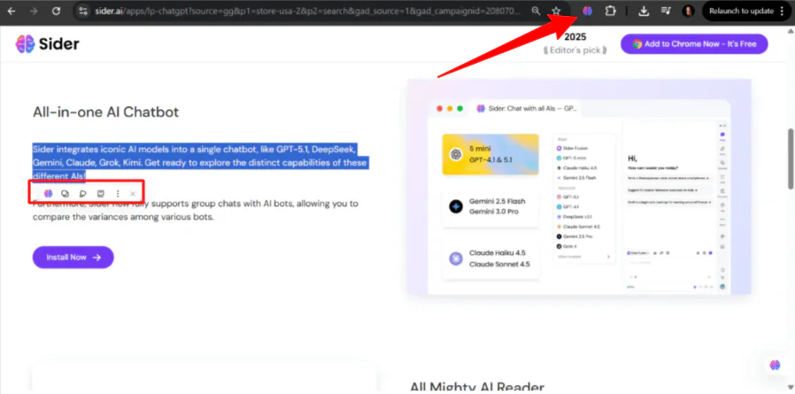795x394 pixels.
Task: Open the media controls icon in toolbar
Action: pyautogui.click(x=667, y=11)
